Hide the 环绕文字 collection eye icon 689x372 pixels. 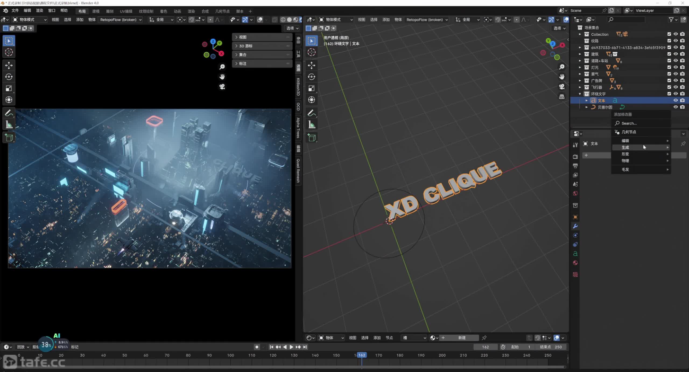pos(676,94)
